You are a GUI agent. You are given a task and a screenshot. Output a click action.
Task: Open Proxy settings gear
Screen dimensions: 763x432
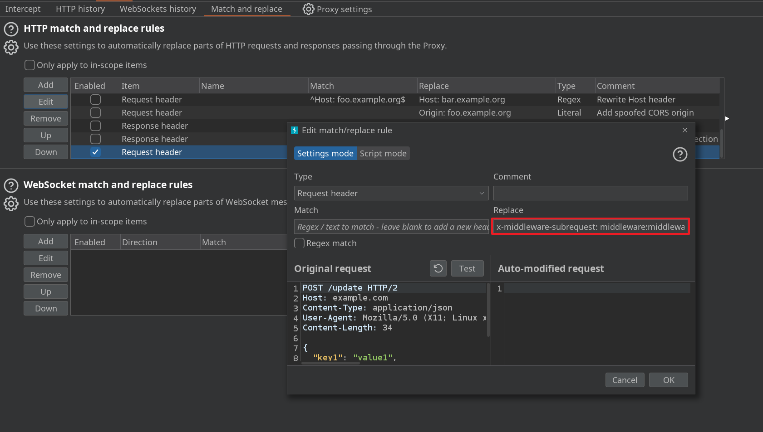click(x=308, y=9)
